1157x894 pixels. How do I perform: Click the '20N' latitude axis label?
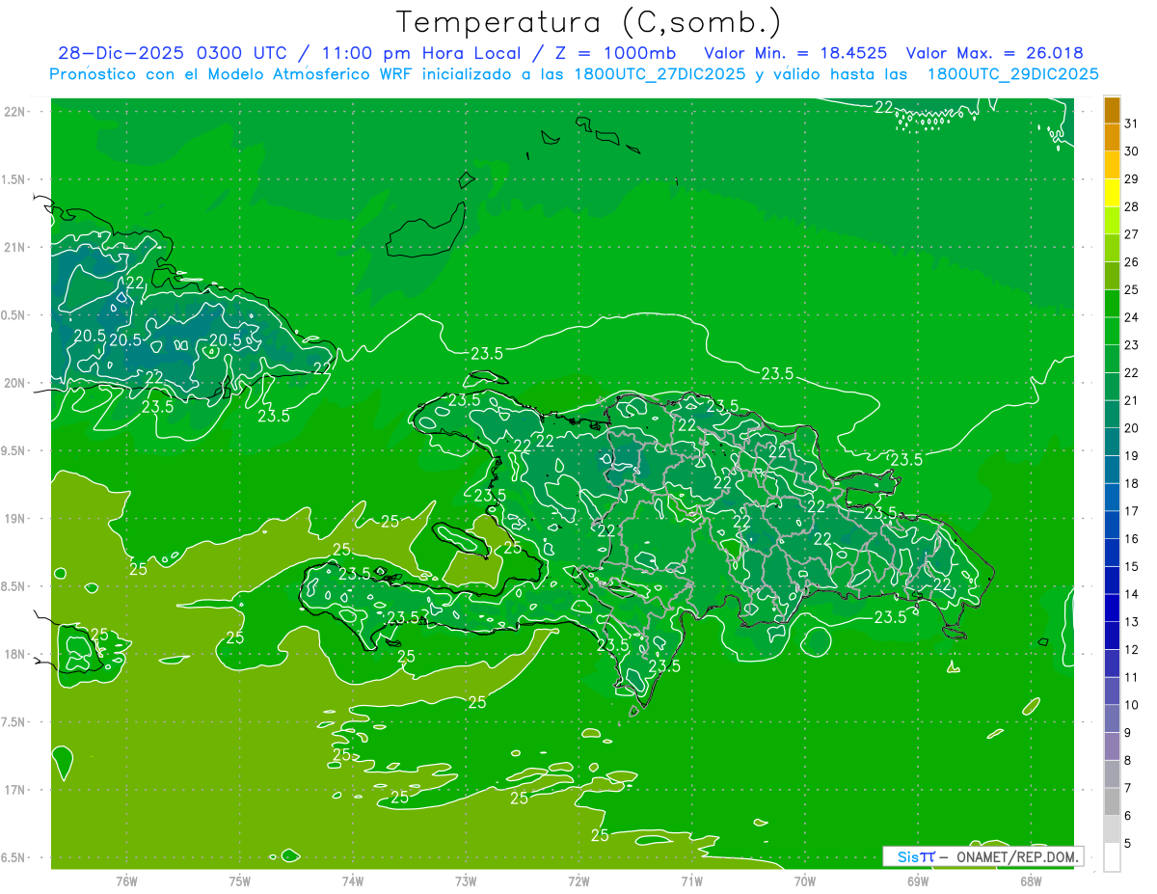point(15,383)
